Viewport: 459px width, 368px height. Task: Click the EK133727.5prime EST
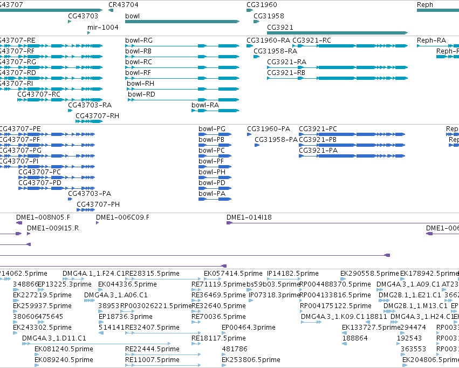pos(344,333)
